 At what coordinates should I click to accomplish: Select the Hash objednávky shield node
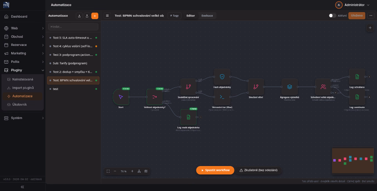pyautogui.click(x=222, y=77)
